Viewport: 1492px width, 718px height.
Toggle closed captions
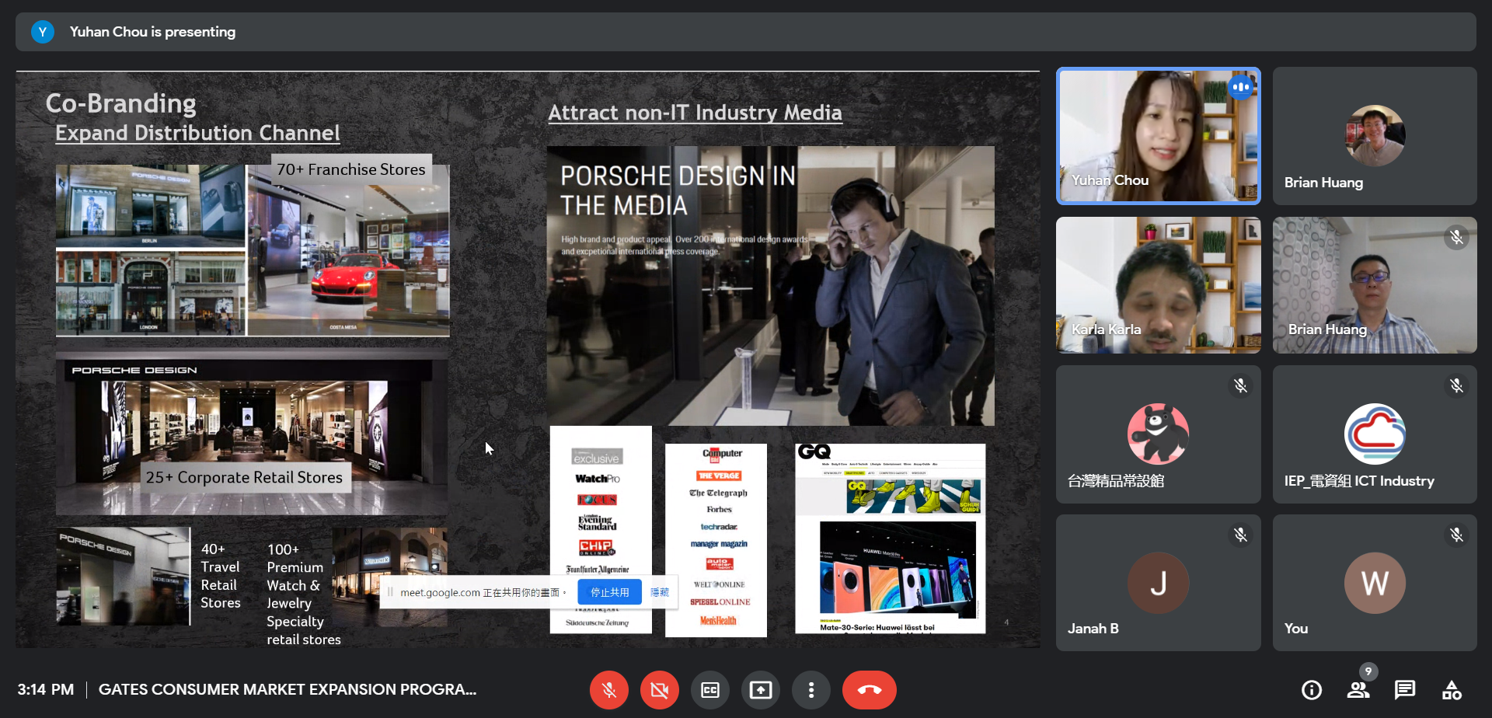710,690
